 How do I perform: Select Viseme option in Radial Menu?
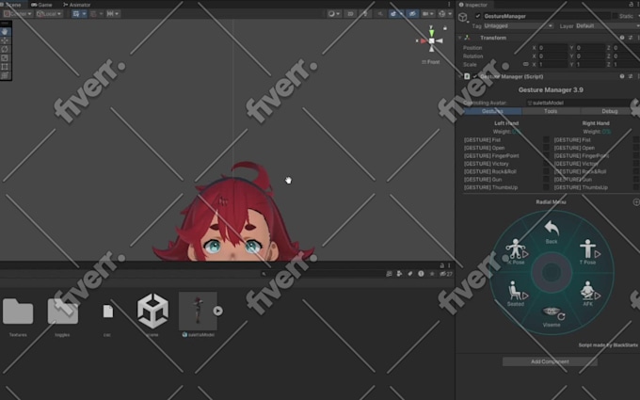click(552, 317)
